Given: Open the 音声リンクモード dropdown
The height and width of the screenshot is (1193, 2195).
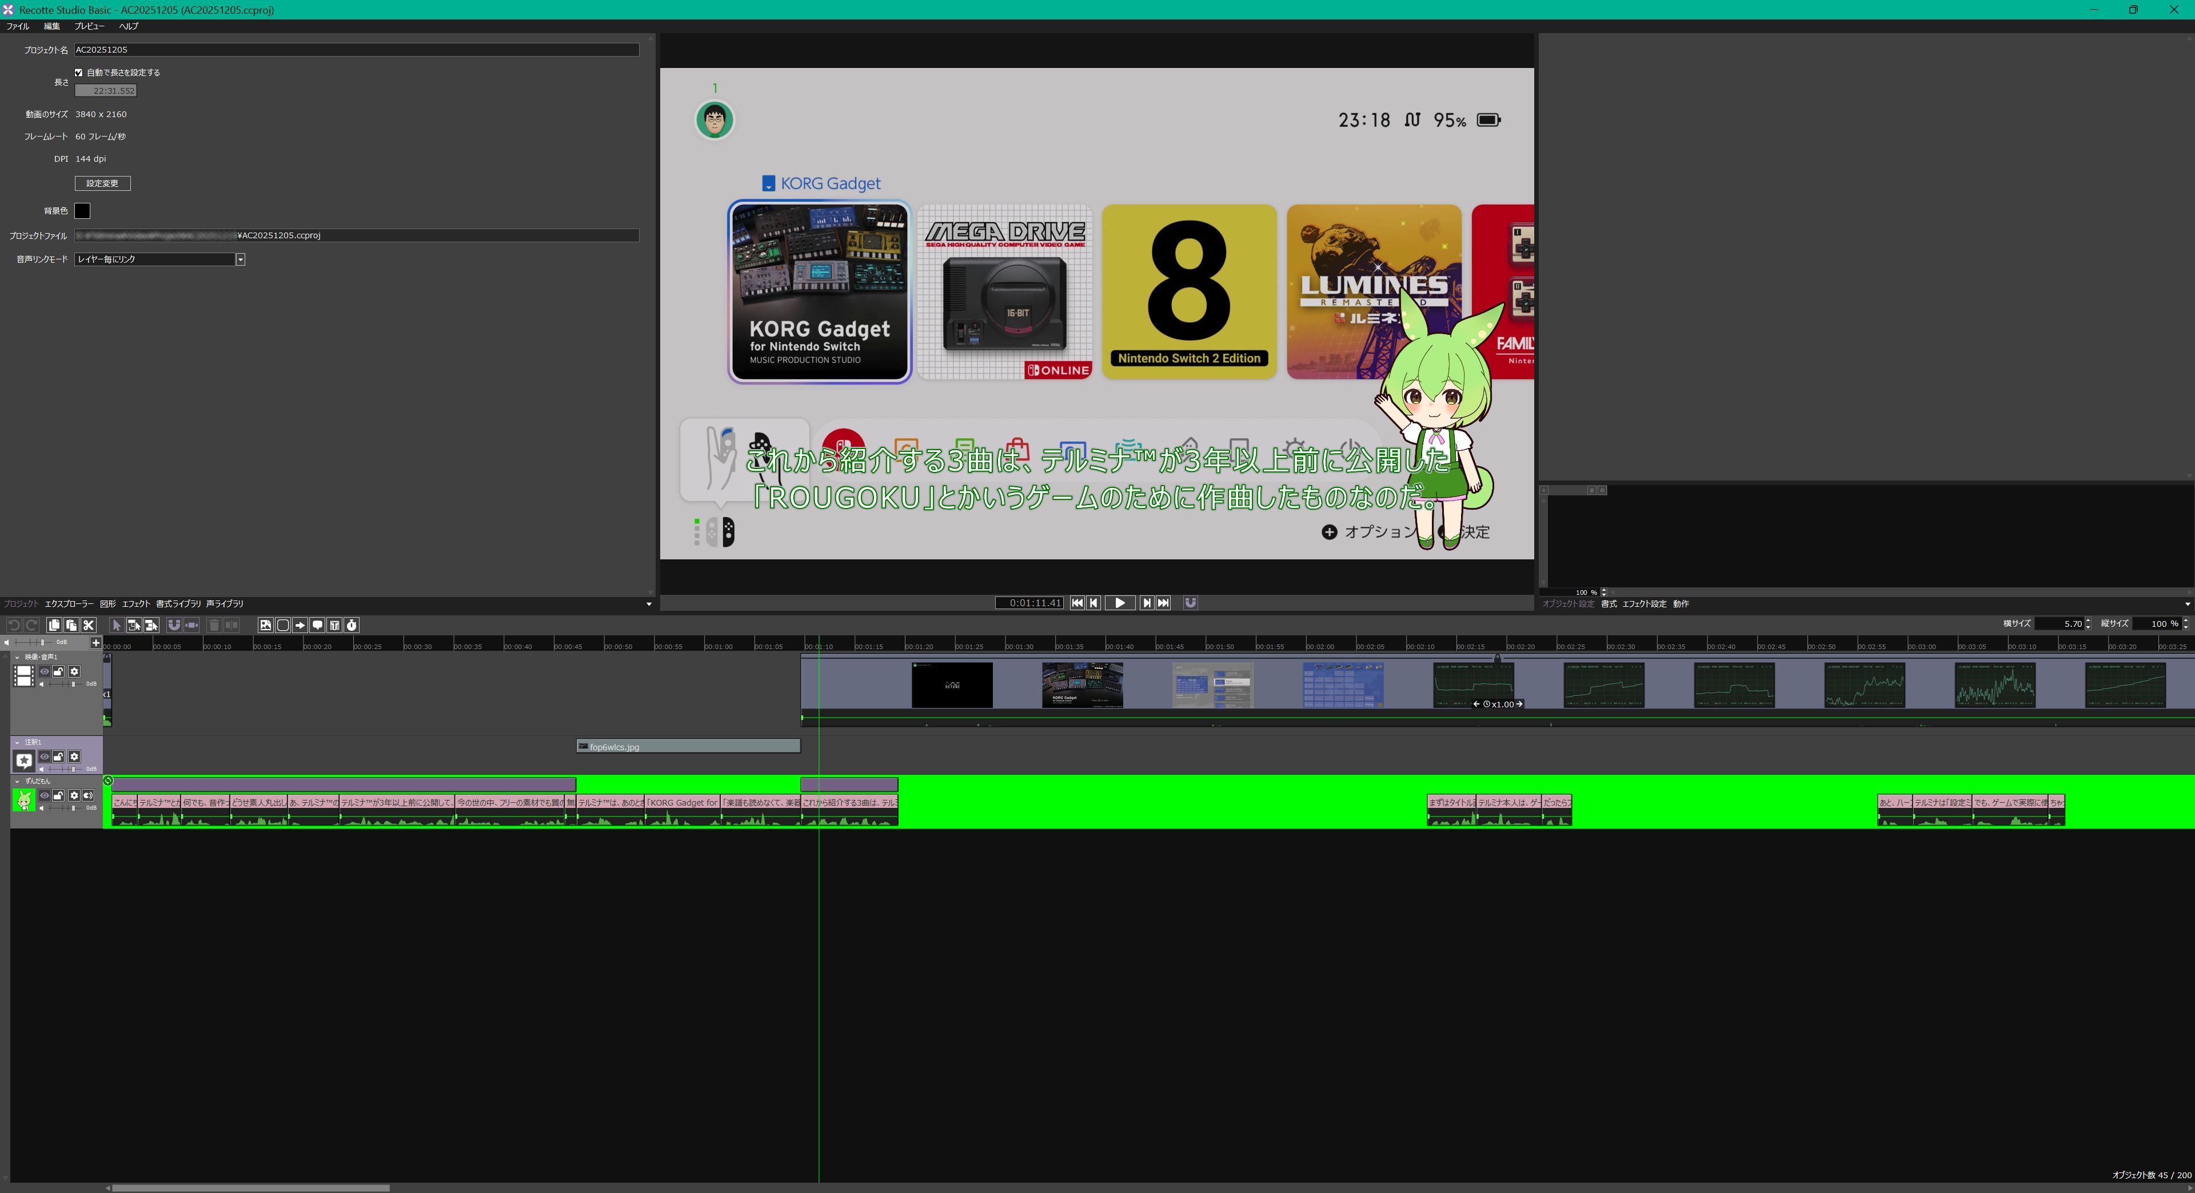Looking at the screenshot, I should click(x=240, y=259).
